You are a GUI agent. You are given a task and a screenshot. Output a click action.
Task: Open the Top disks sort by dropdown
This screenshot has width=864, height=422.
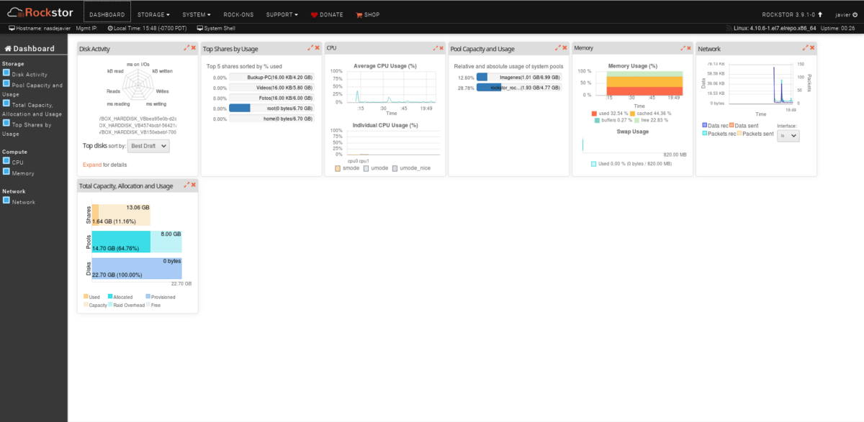(148, 146)
